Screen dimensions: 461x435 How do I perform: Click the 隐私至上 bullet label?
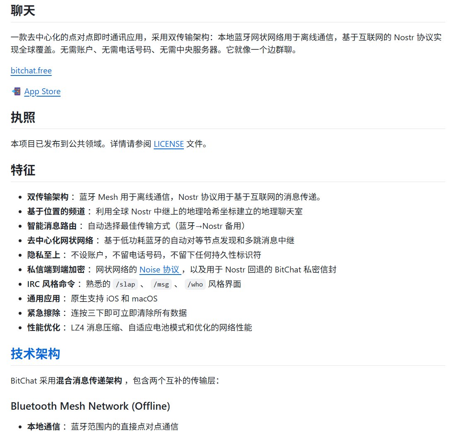tap(44, 255)
